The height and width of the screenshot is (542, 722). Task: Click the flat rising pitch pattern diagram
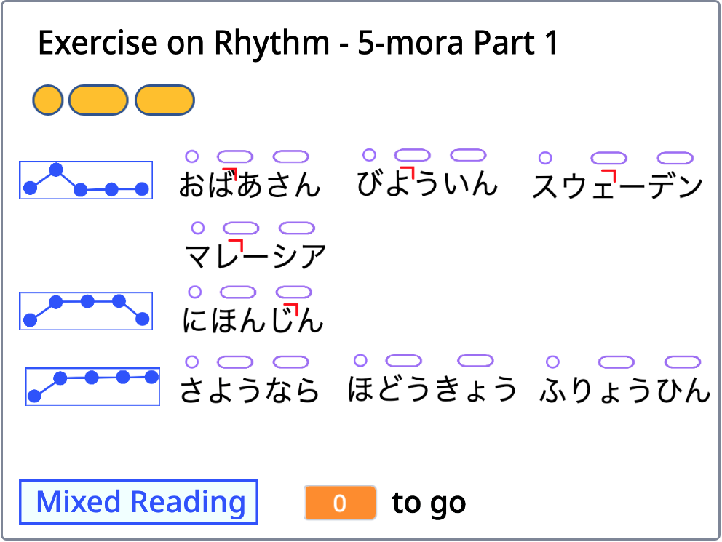[92, 386]
